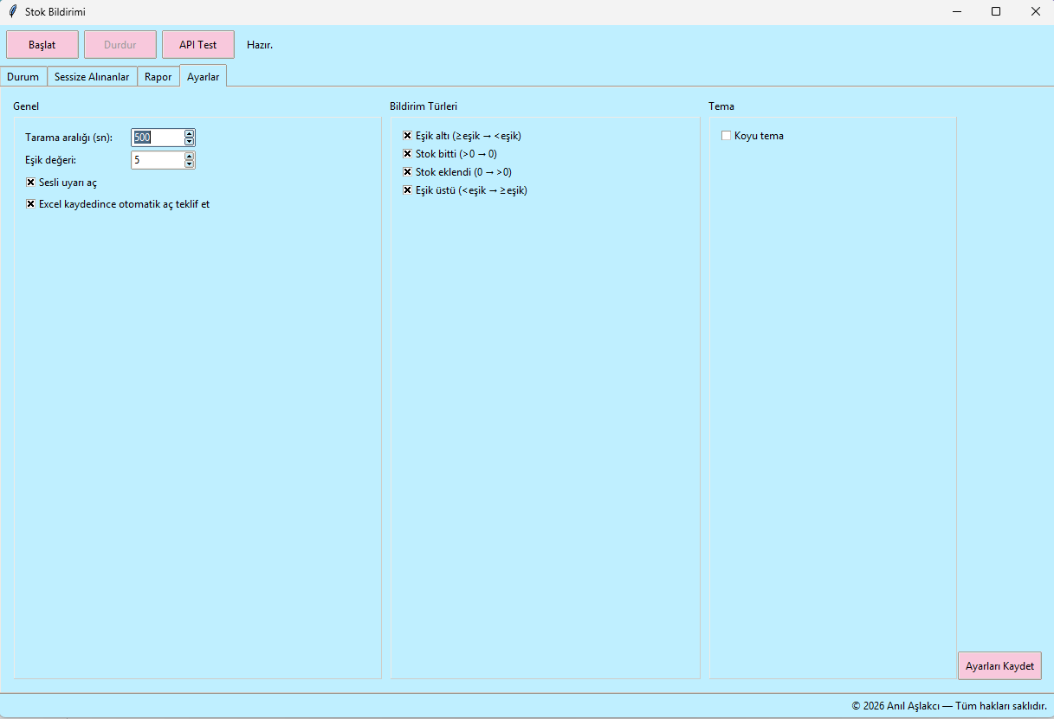The width and height of the screenshot is (1054, 719).
Task: Save settings with Ayarları Kaydet
Action: coord(999,666)
